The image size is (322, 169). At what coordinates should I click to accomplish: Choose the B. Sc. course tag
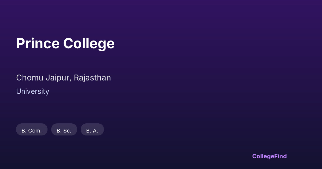64,130
